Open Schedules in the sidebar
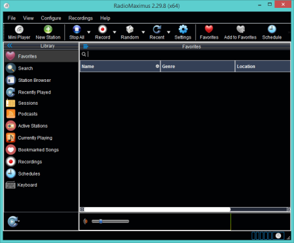This screenshot has height=243, width=294. click(x=41, y=174)
